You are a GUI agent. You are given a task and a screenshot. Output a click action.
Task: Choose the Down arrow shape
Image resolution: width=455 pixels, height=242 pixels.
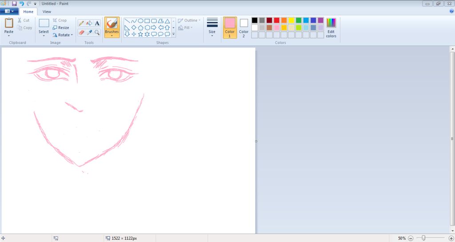pyautogui.click(x=127, y=34)
